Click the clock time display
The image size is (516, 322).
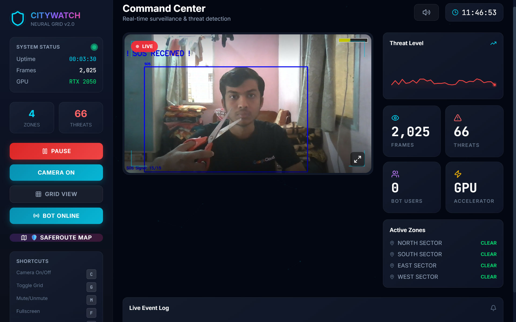click(474, 13)
